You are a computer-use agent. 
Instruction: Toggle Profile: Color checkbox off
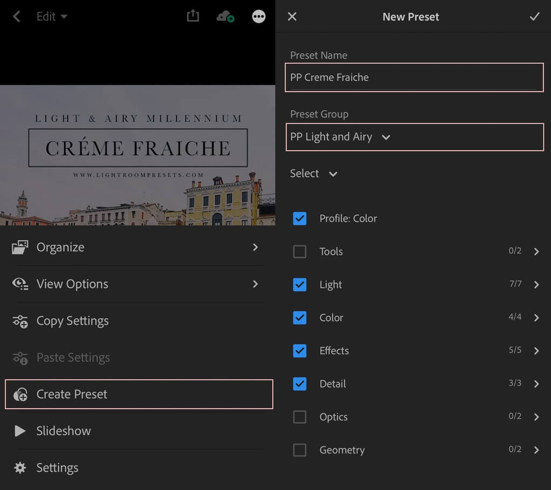[x=300, y=219]
